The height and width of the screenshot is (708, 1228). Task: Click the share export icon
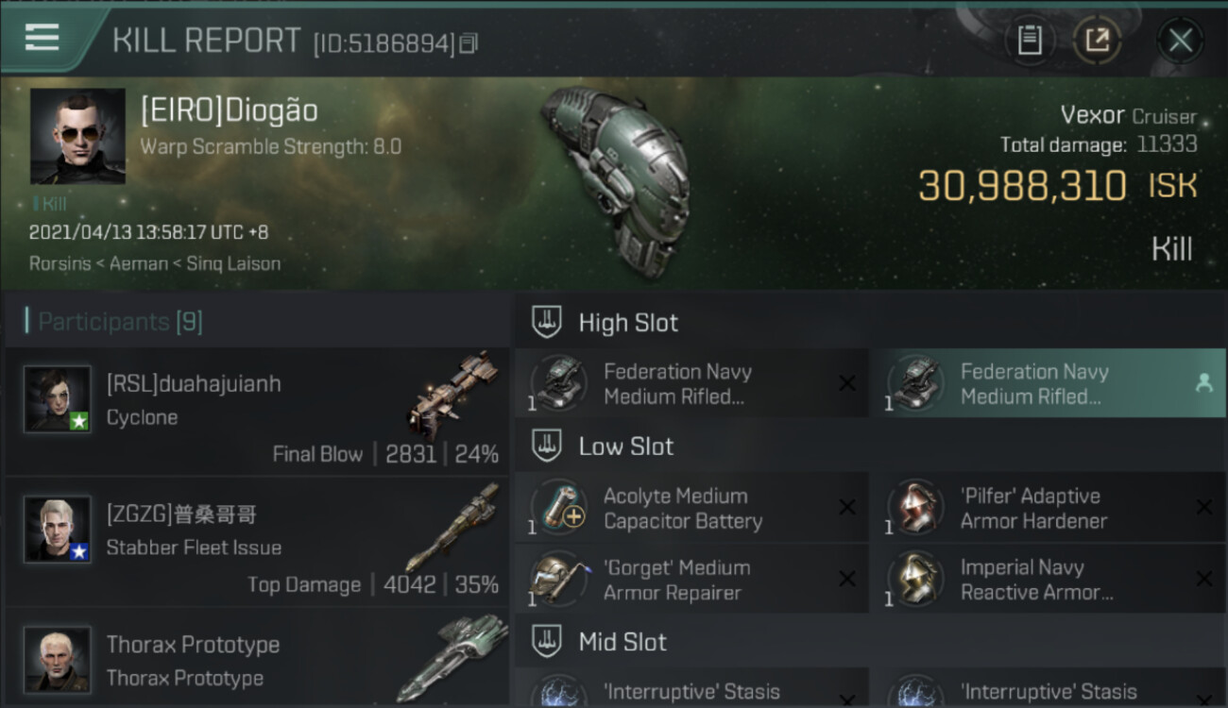[x=1097, y=41]
